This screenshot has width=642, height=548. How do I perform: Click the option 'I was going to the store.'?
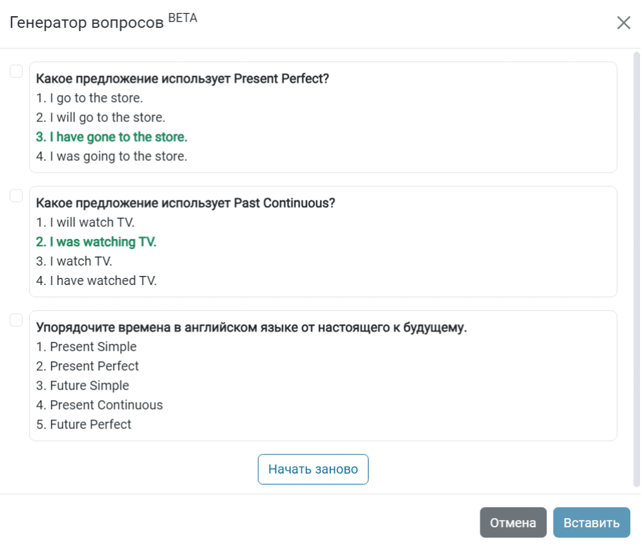pos(111,156)
